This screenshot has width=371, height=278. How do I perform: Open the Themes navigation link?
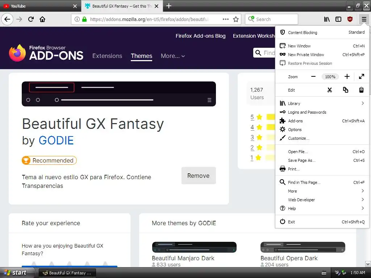coord(142,56)
